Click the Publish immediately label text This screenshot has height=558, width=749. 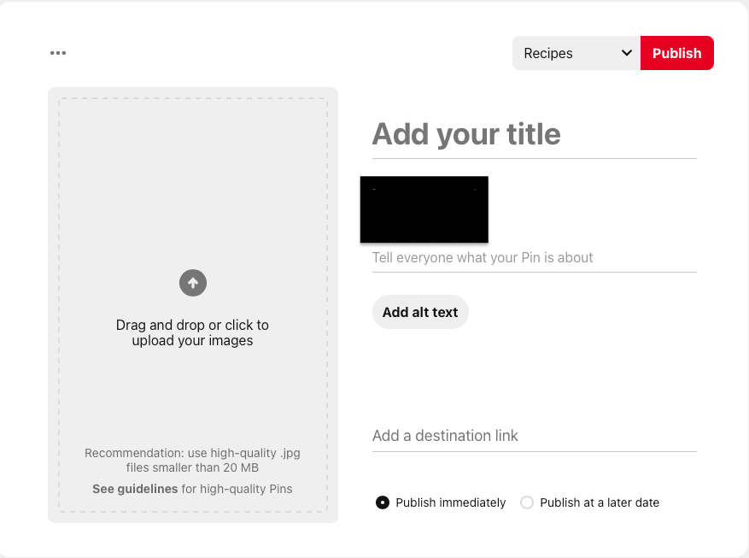pos(450,502)
